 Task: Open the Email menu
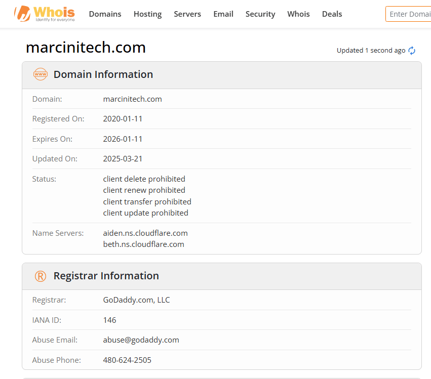tap(223, 14)
